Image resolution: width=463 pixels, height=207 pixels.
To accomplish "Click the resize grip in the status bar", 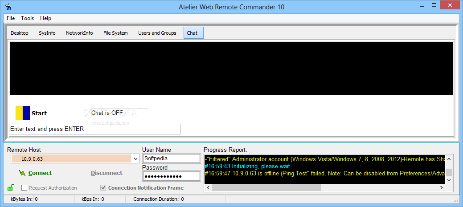I will (455, 200).
